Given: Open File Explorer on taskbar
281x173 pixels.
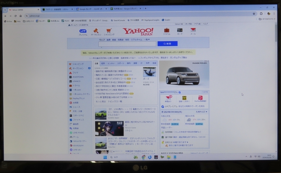Looking at the screenshot, I should pos(169,157).
